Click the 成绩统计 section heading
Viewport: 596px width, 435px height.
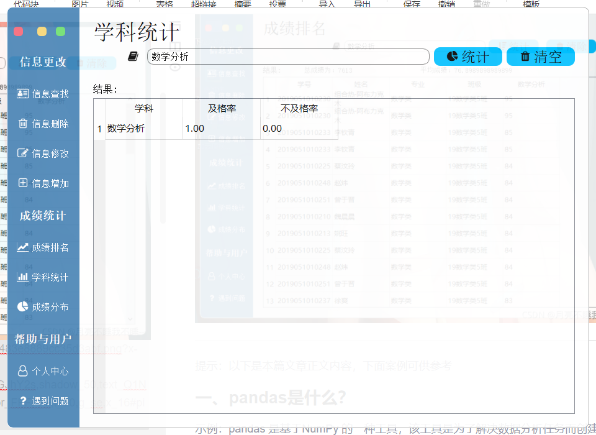43,216
